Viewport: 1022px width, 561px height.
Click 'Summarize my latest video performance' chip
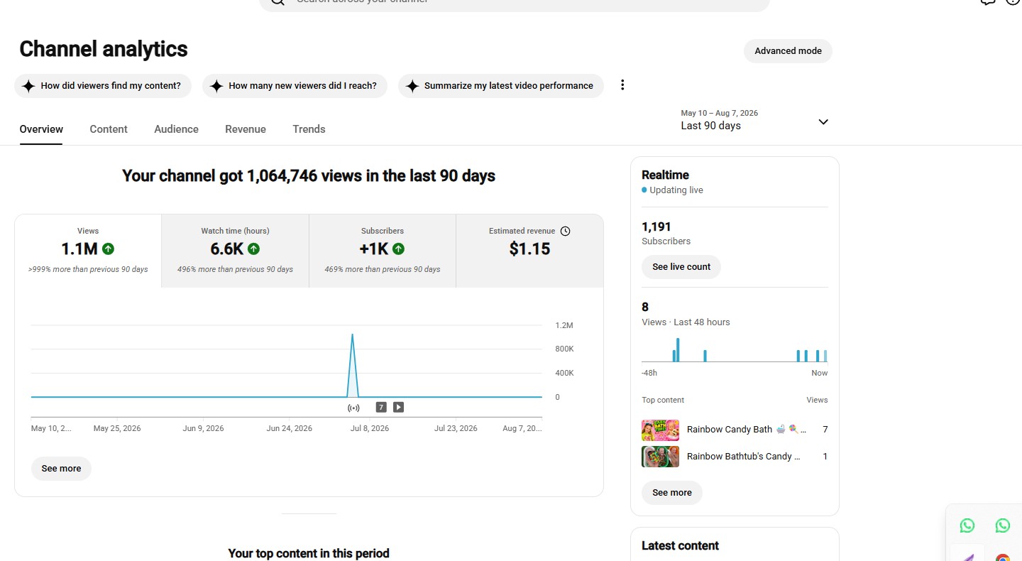coord(501,86)
